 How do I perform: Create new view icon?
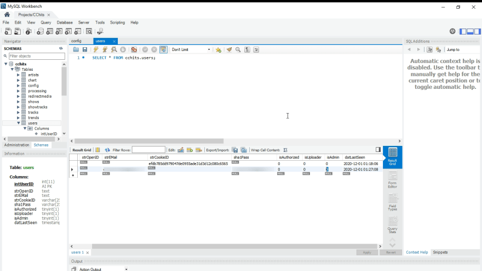pos(59,31)
